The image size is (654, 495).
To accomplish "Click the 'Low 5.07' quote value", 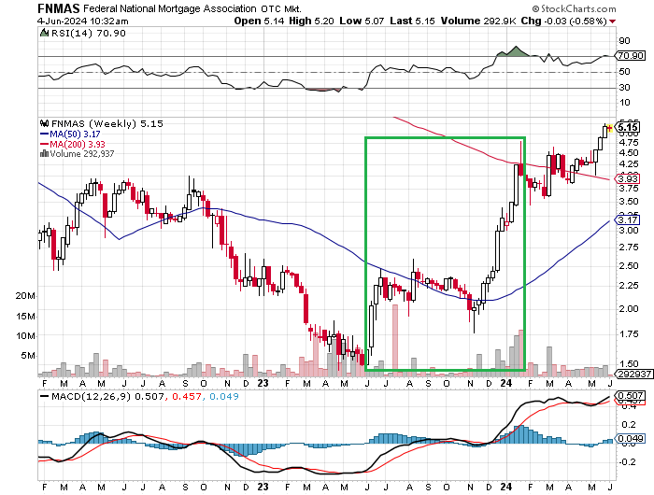I will tap(362, 21).
